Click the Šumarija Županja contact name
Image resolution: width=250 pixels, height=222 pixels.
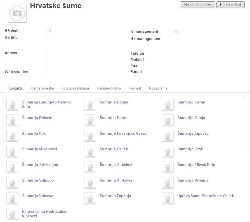click(x=115, y=196)
